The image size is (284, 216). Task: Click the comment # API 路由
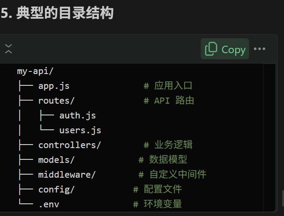[x=169, y=101]
